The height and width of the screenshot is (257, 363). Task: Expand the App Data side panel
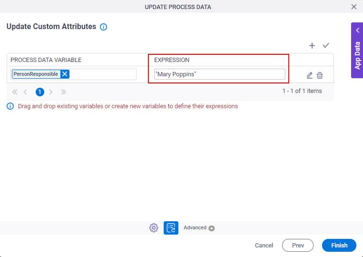click(357, 51)
